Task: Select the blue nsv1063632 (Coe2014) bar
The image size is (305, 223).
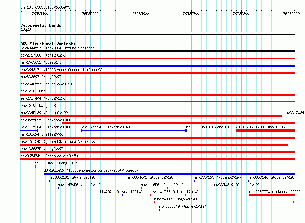Action: pos(158,66)
